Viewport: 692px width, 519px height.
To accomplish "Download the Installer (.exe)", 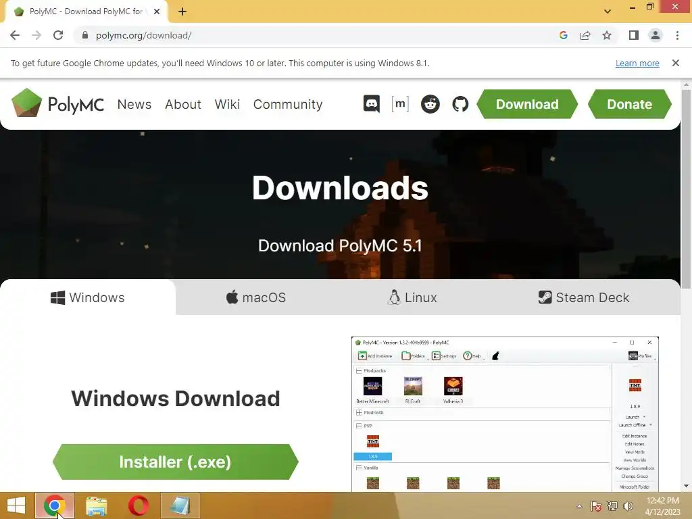I will tap(176, 462).
